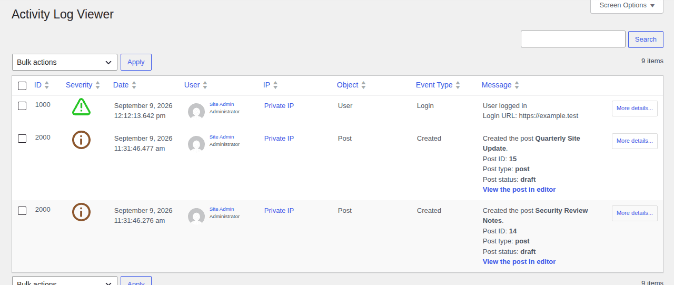The width and height of the screenshot is (674, 285).
Task: Sort table by User column header
Action: pyautogui.click(x=192, y=85)
